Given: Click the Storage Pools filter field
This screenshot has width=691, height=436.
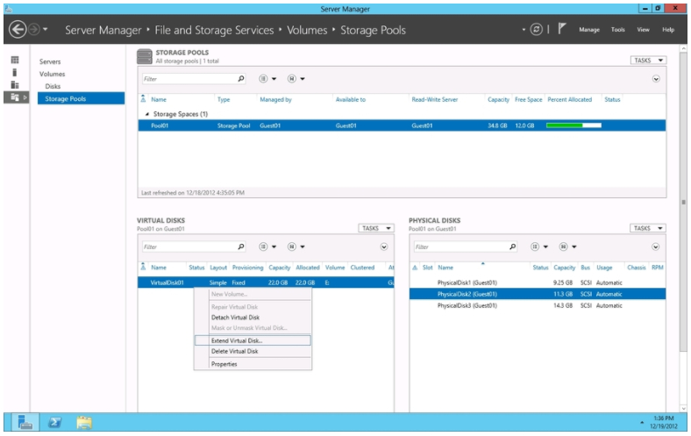Looking at the screenshot, I should [x=189, y=79].
